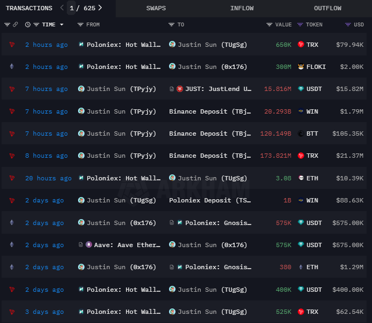The height and width of the screenshot is (323, 372).
Task: Click ETH token icon in $1.29M row
Action: pos(301,267)
